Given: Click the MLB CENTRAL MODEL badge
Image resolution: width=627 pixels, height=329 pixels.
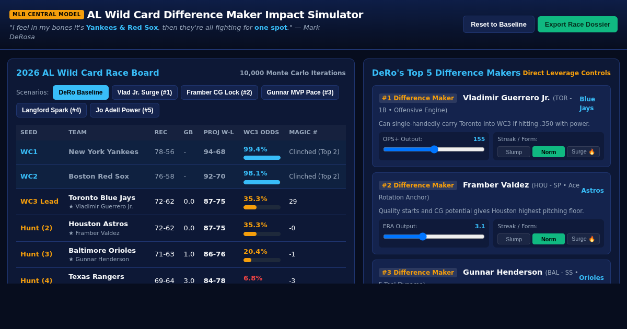Looking at the screenshot, I should click(x=47, y=15).
